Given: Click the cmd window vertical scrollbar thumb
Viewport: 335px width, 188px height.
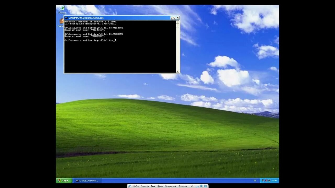Looking at the screenshot, I should click(178, 25).
